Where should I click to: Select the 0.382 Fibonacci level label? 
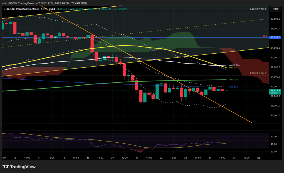coord(258,9)
